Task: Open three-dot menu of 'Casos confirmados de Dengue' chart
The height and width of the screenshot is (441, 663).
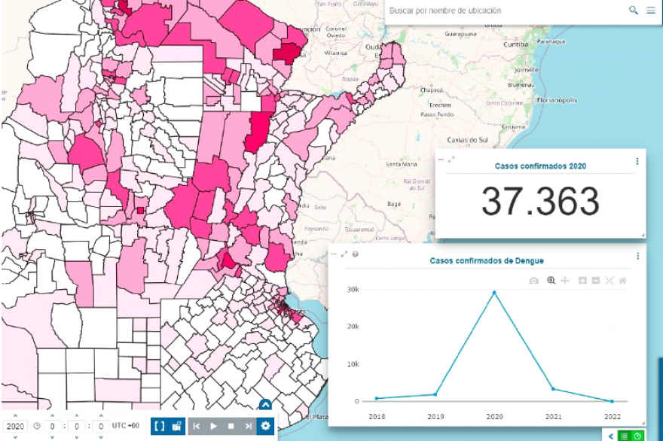Action: coord(637,256)
